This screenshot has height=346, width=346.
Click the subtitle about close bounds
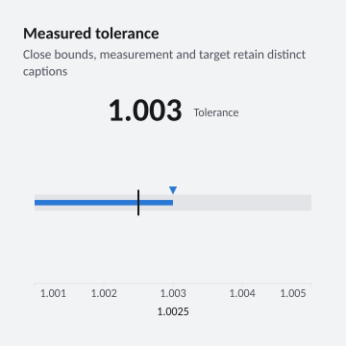tap(164, 62)
